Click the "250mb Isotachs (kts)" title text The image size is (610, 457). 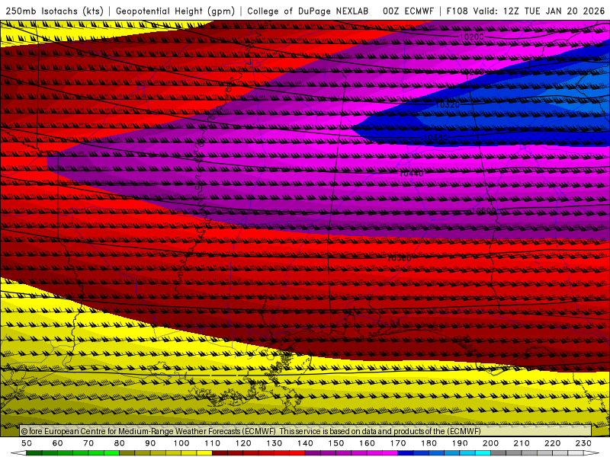[x=54, y=11]
